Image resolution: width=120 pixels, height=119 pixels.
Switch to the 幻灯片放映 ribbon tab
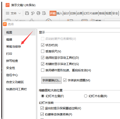91,13
